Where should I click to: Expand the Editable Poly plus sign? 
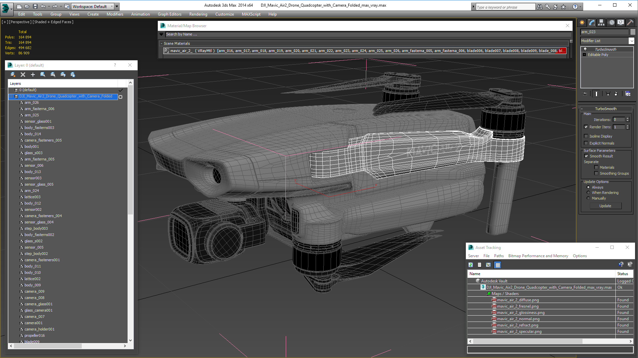585,55
